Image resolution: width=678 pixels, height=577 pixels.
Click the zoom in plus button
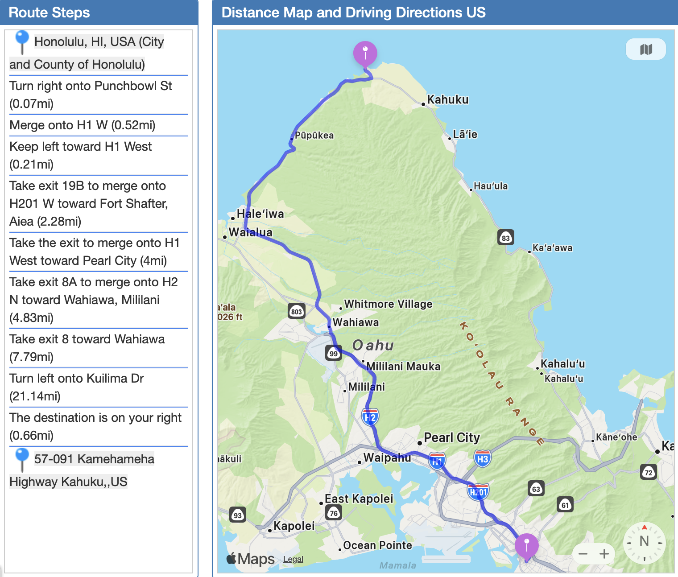(604, 554)
